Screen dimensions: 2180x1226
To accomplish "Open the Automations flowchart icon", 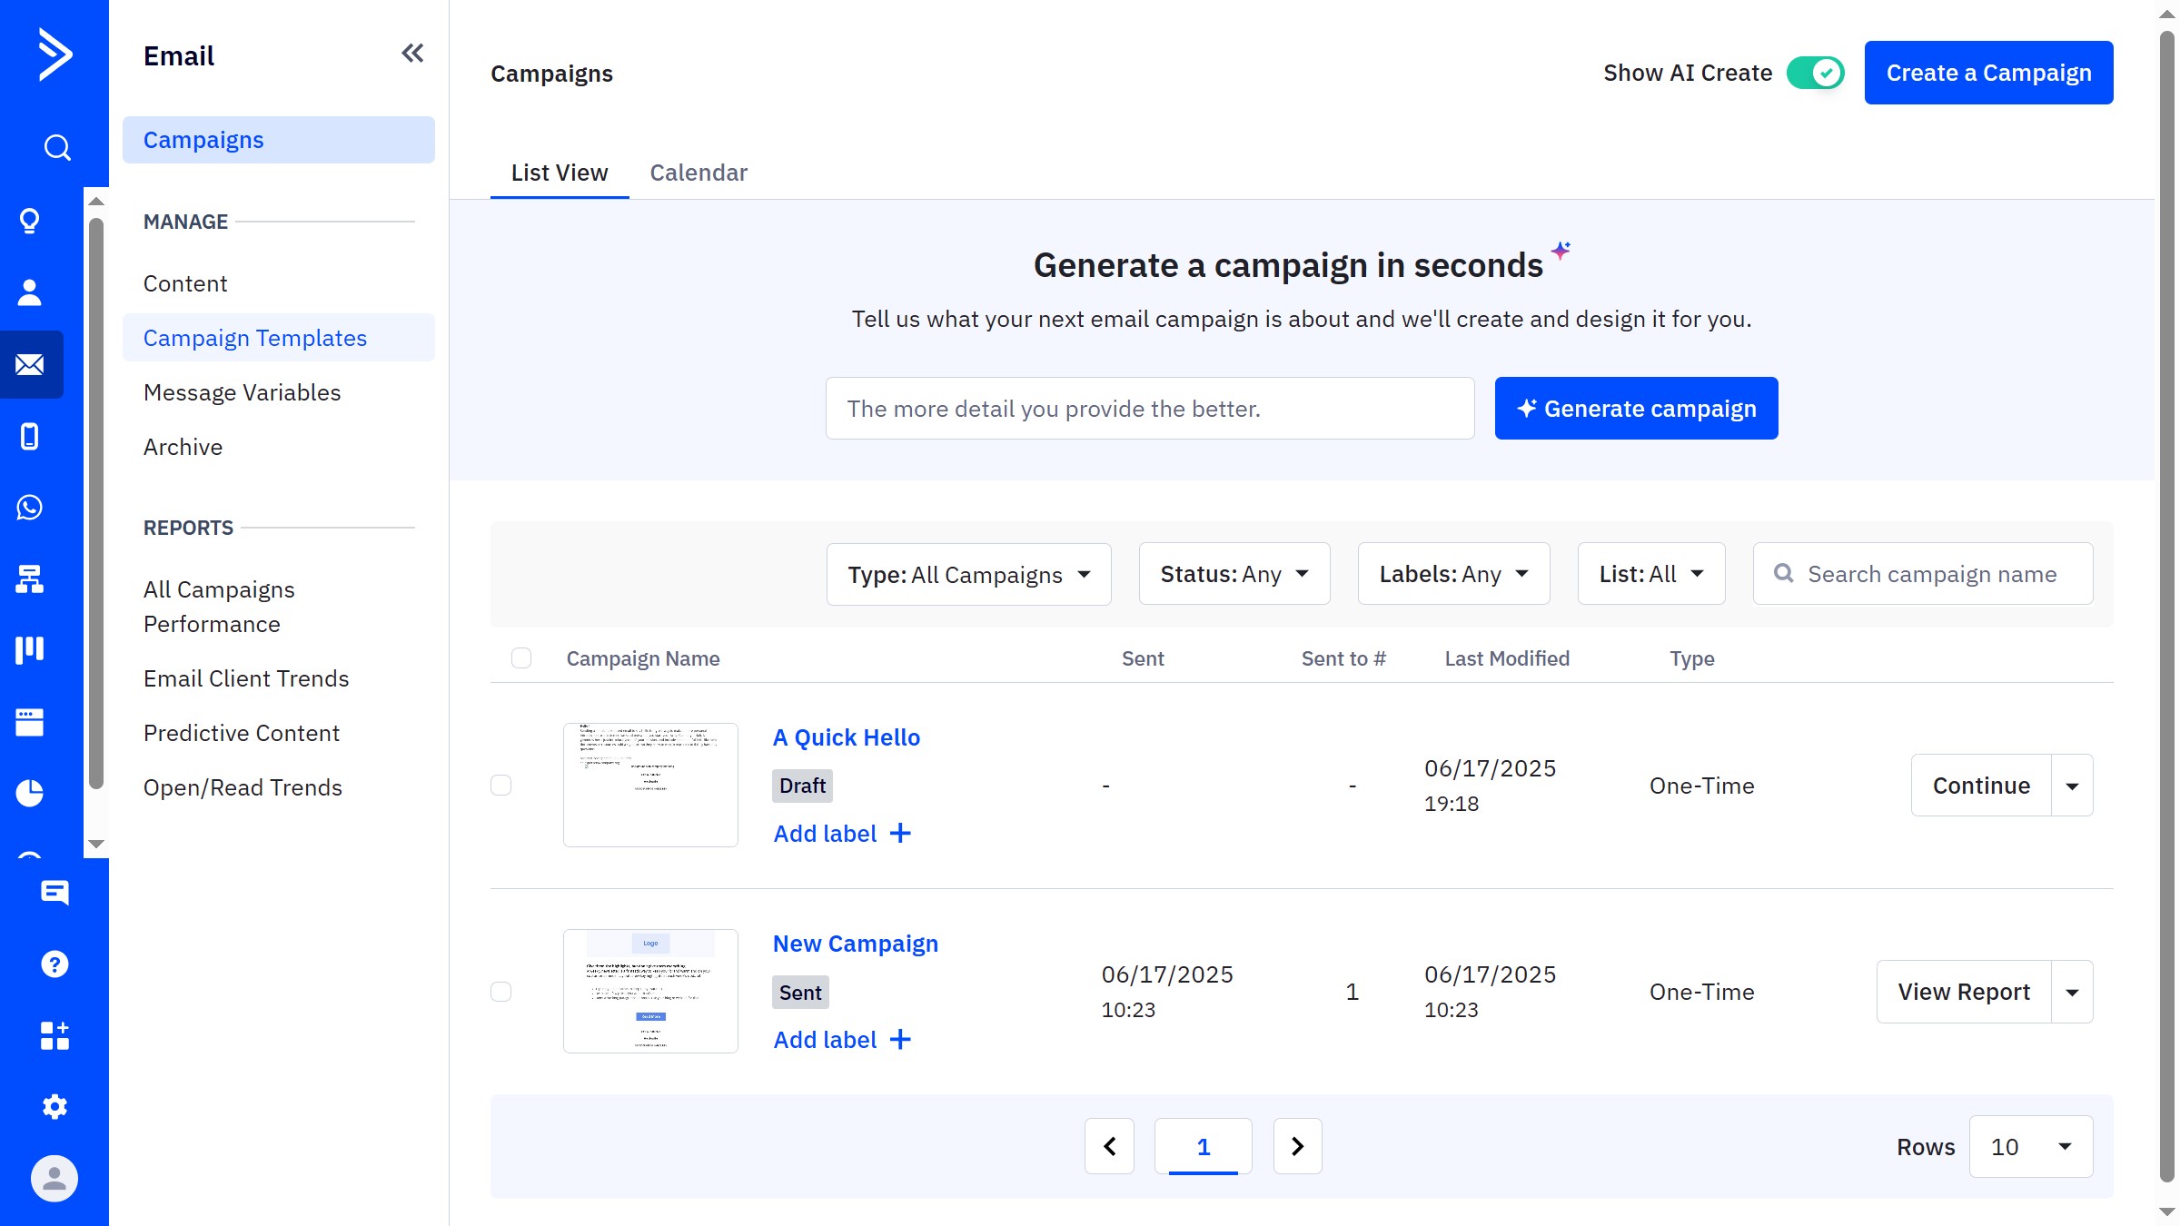I will pyautogui.click(x=30, y=578).
